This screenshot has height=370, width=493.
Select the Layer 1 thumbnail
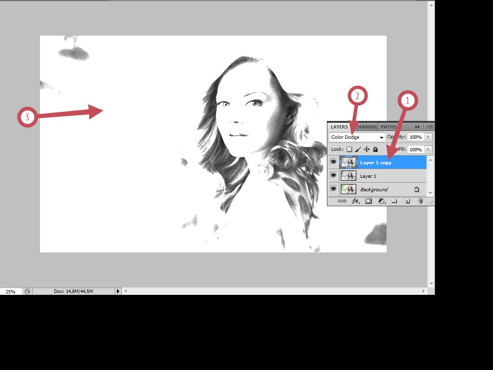[349, 175]
